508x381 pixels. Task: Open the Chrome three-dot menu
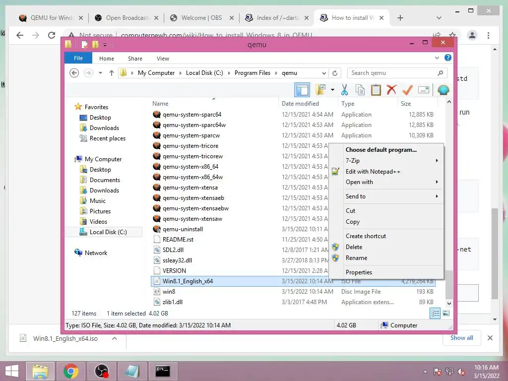tap(488, 35)
